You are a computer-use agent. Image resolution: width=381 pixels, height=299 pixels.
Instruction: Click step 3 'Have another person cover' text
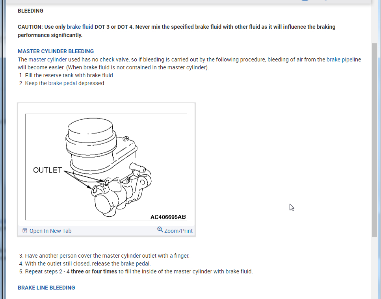104,256
